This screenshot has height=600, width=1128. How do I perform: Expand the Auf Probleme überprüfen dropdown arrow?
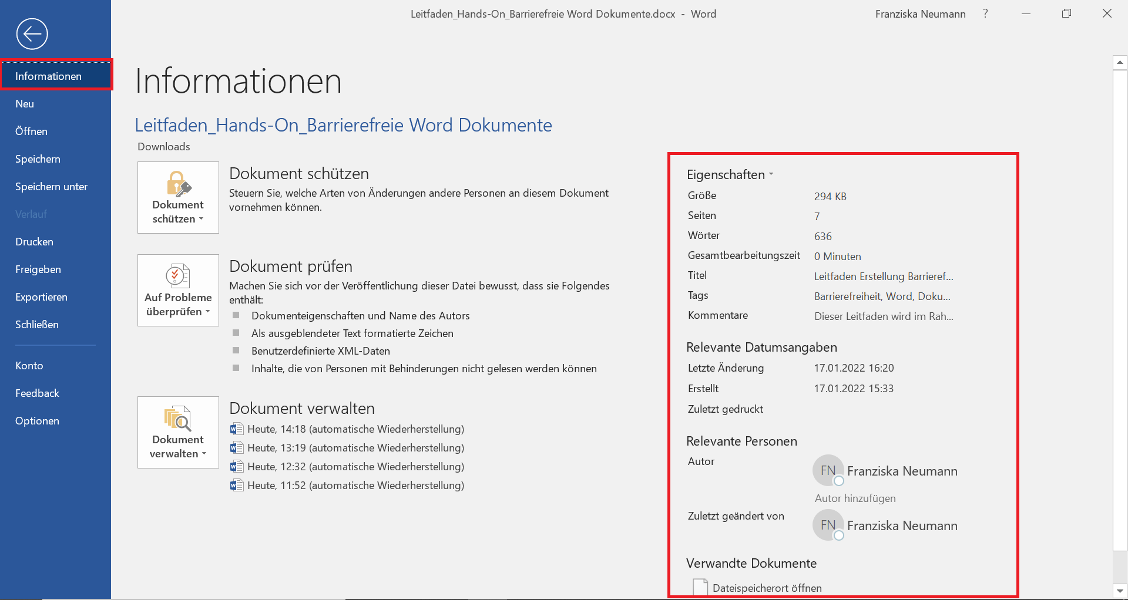(x=208, y=312)
